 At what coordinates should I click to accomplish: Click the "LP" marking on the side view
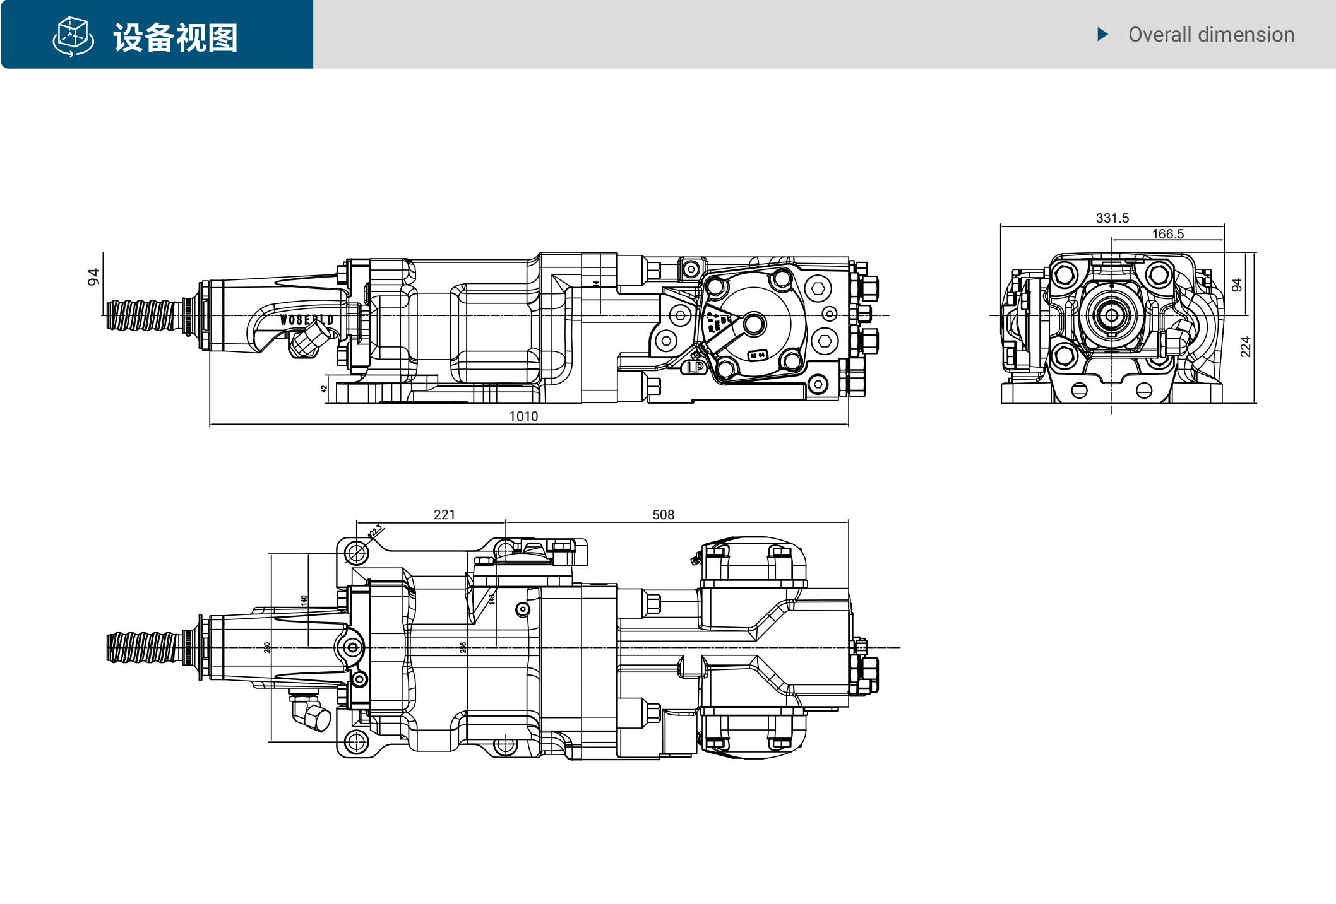[x=695, y=367]
